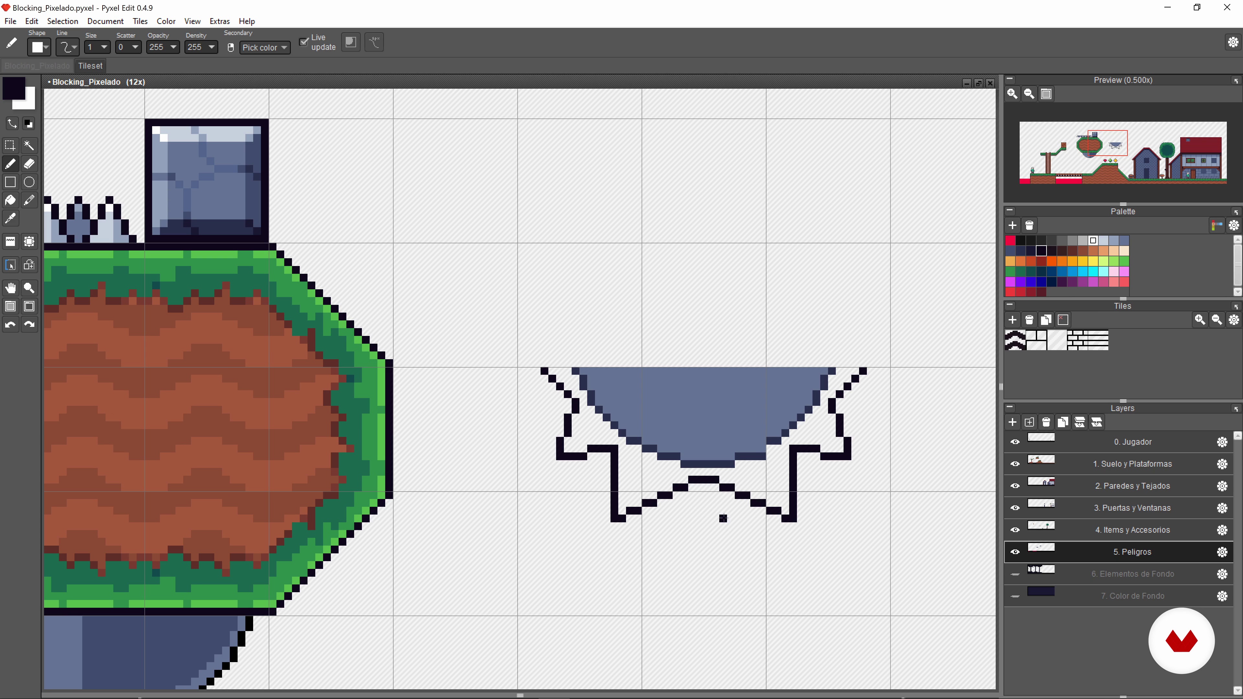Open the Opacity value dropdown
Screen dimensions: 1243x699
point(163,47)
